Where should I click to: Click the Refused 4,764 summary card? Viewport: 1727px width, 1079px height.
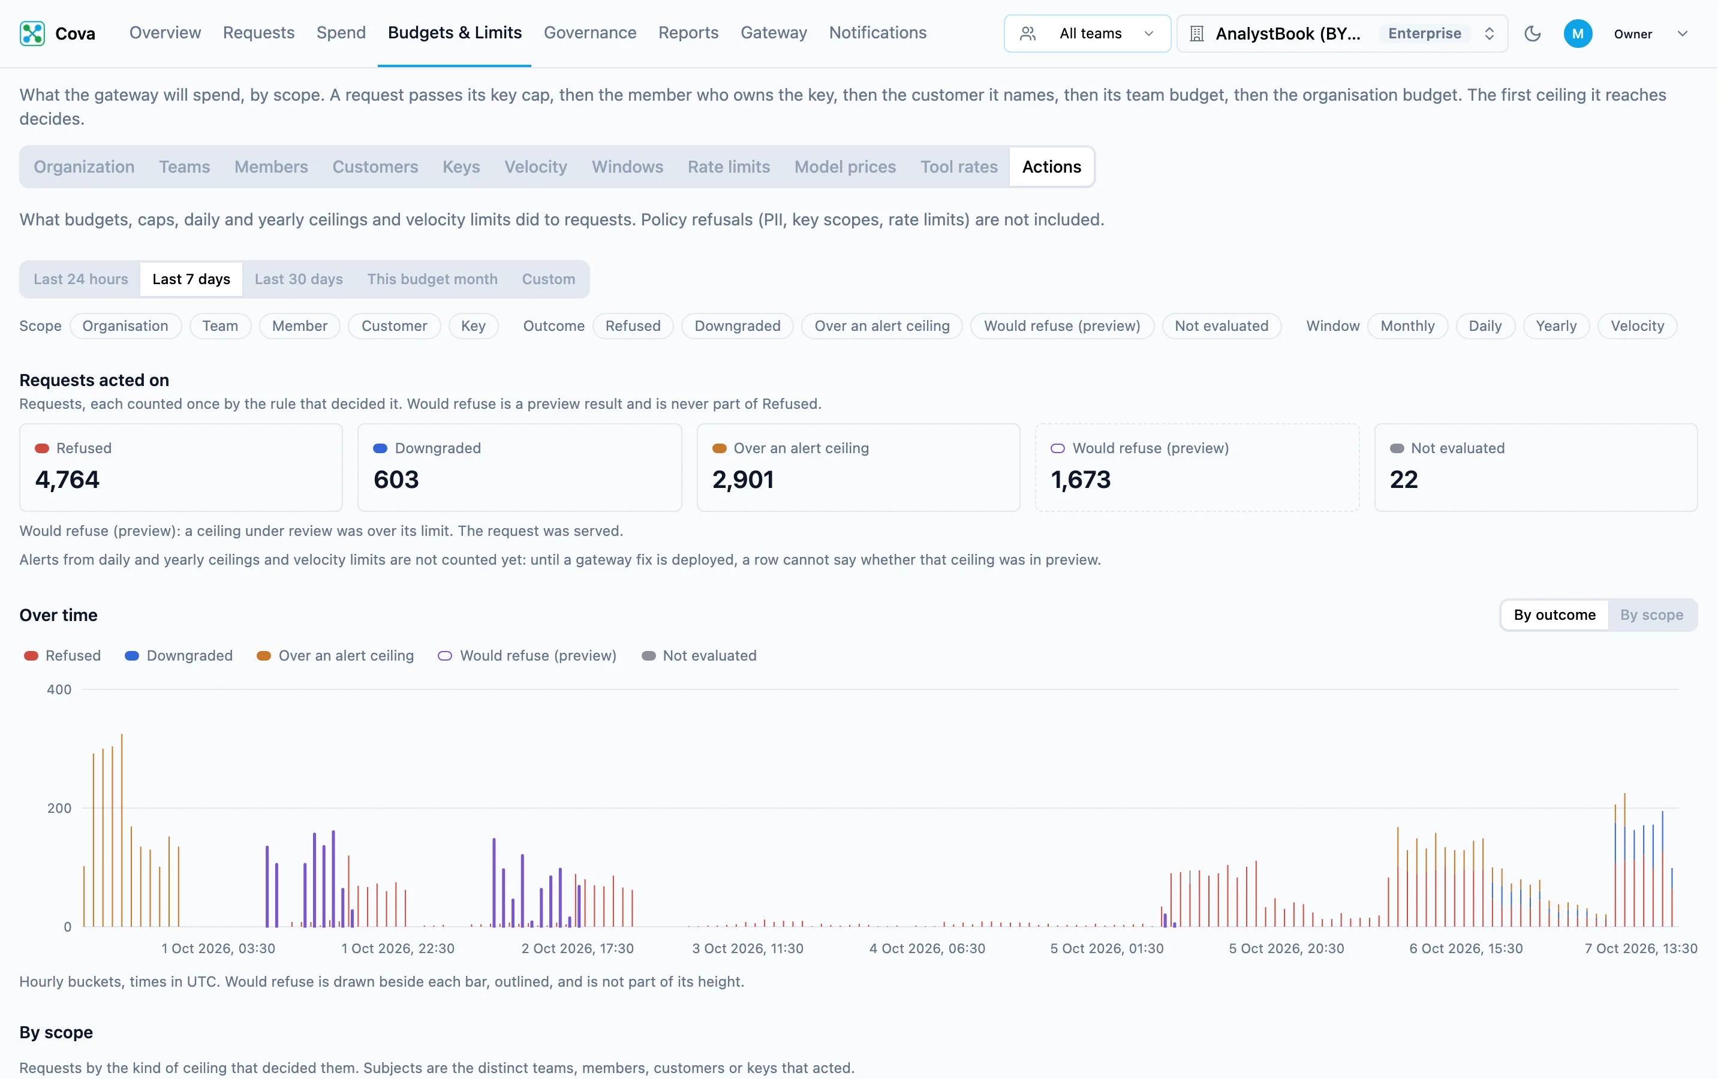(x=181, y=468)
